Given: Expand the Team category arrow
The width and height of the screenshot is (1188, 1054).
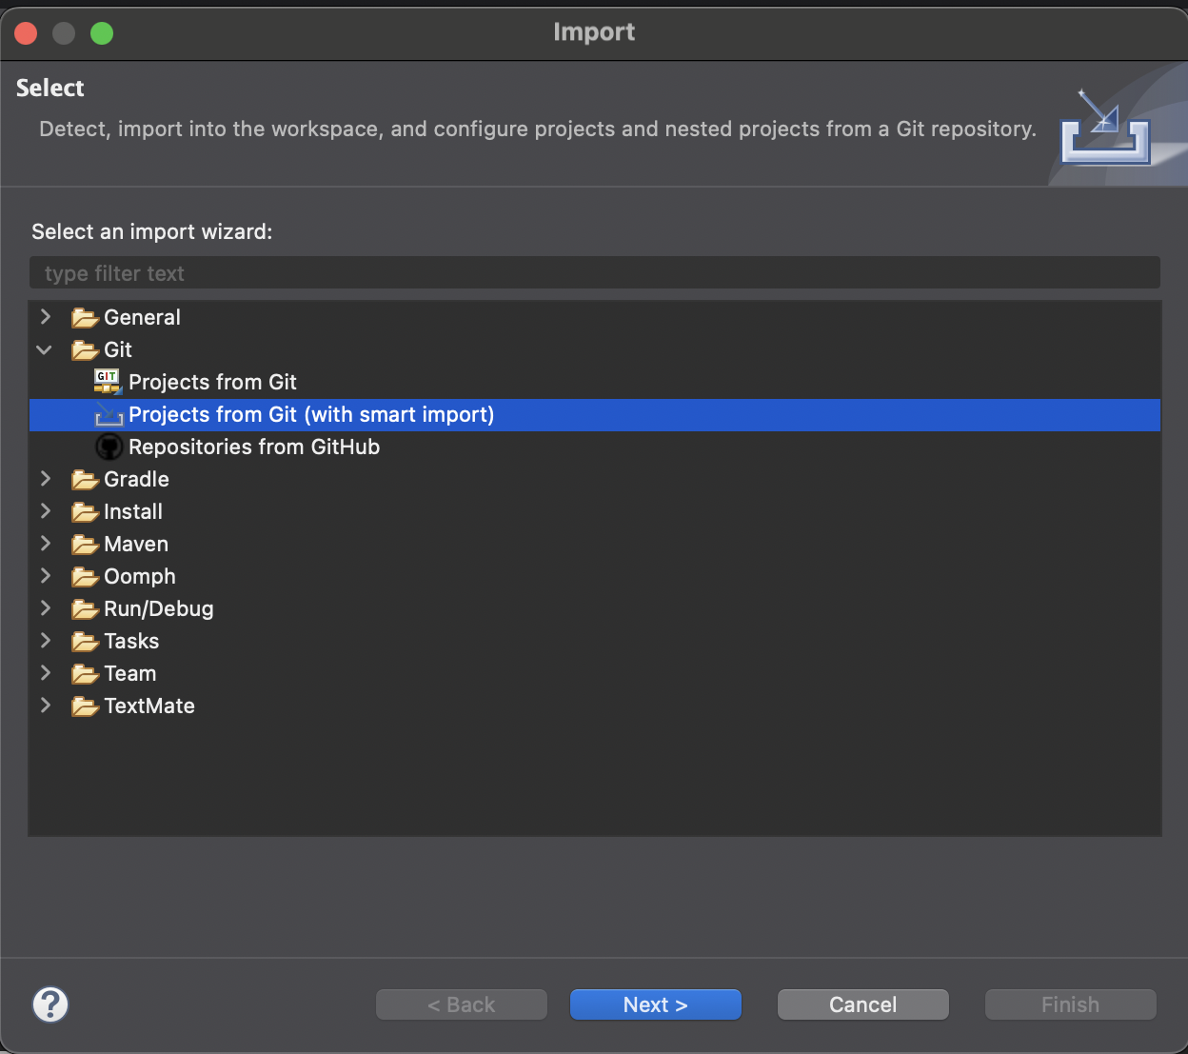Looking at the screenshot, I should 45,673.
